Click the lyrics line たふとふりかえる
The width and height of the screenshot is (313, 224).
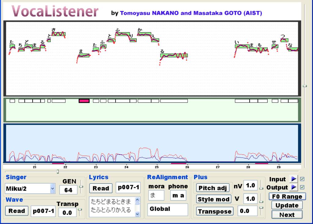pos(111,210)
